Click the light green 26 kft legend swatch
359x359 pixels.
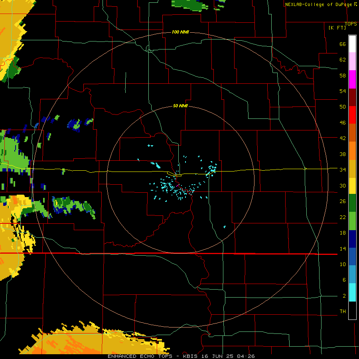click(352, 221)
